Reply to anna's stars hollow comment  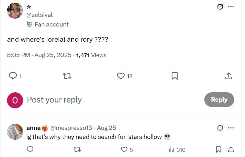click(30, 150)
